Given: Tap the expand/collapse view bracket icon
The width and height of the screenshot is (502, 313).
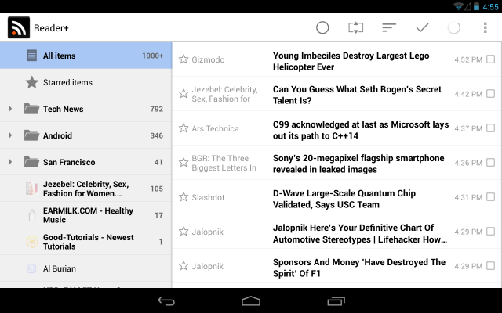Looking at the screenshot, I should click(355, 28).
